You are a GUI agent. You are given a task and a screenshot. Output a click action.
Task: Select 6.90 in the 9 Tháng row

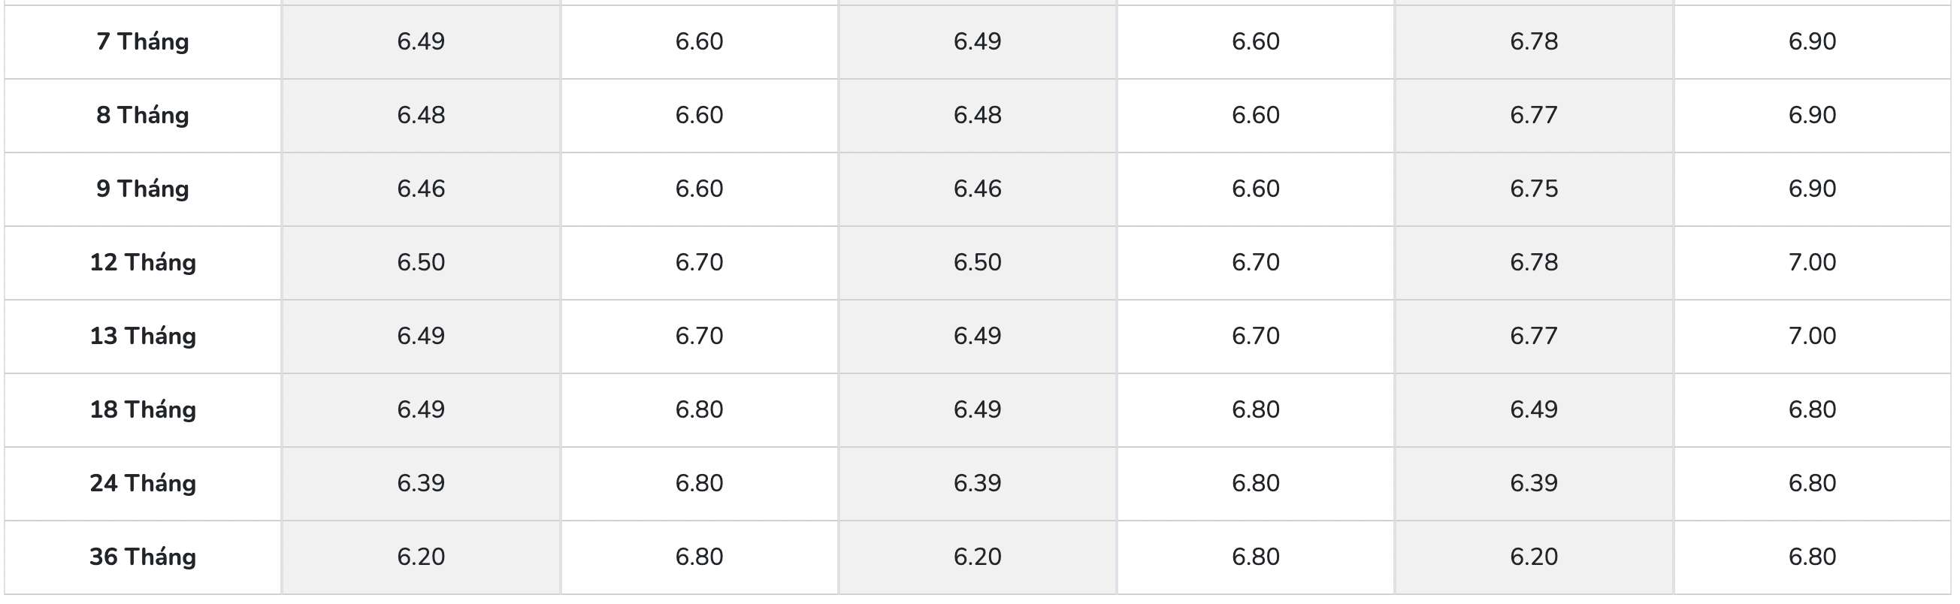click(1812, 189)
